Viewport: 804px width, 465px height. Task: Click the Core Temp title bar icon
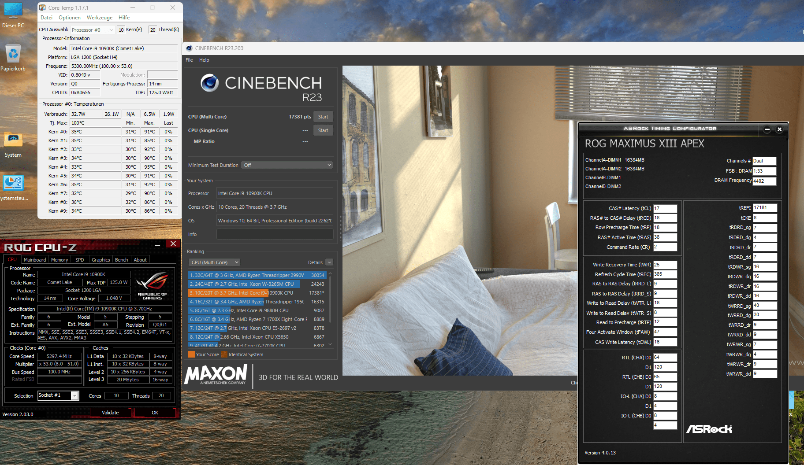[42, 7]
